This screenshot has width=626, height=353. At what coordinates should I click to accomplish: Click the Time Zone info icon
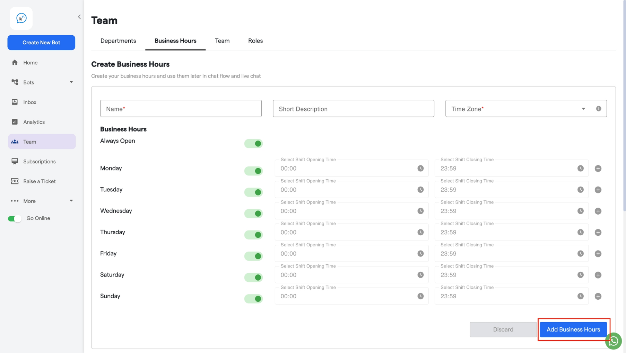(x=599, y=109)
